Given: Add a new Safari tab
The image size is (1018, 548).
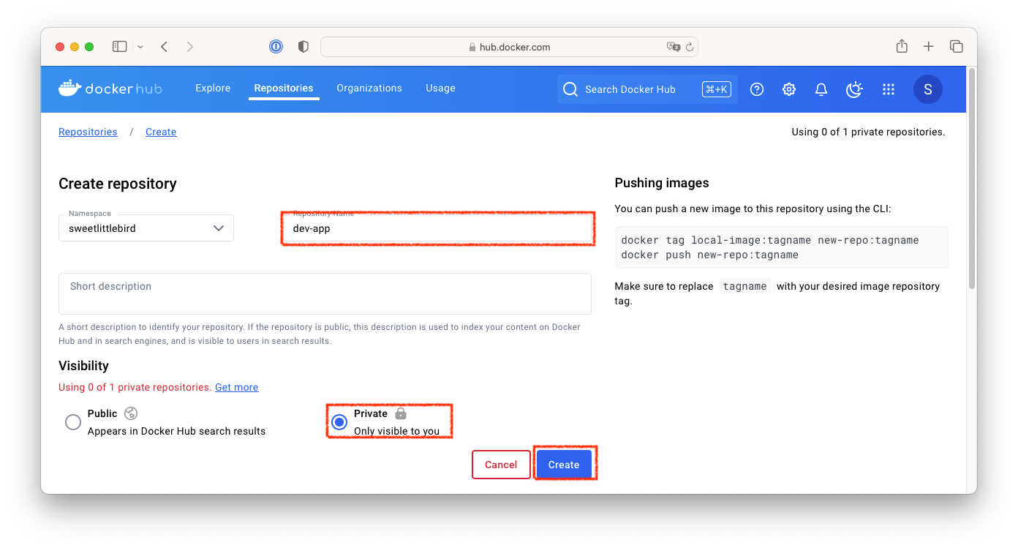Looking at the screenshot, I should [x=929, y=47].
